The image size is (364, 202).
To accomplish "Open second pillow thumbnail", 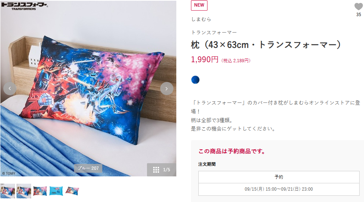I will tap(24, 191).
